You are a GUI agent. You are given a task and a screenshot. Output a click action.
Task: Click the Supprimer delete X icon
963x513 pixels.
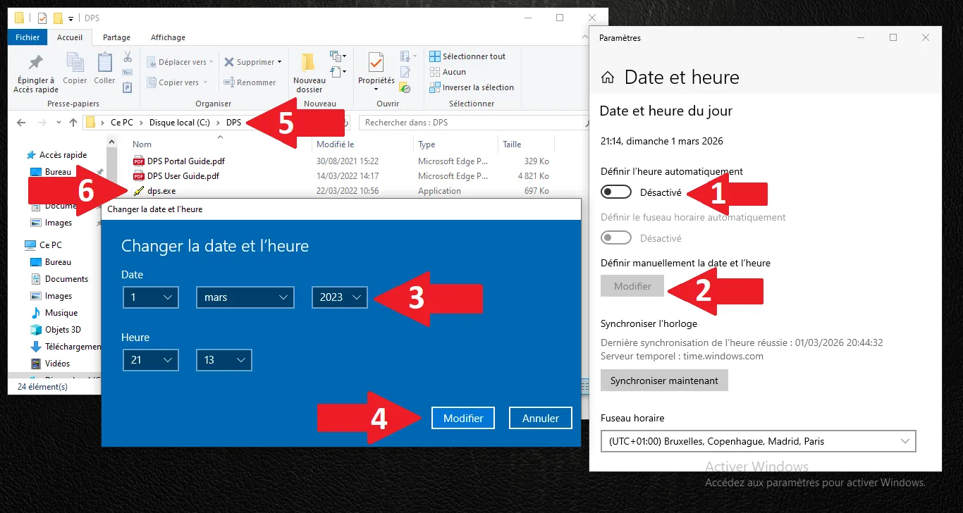pyautogui.click(x=229, y=62)
